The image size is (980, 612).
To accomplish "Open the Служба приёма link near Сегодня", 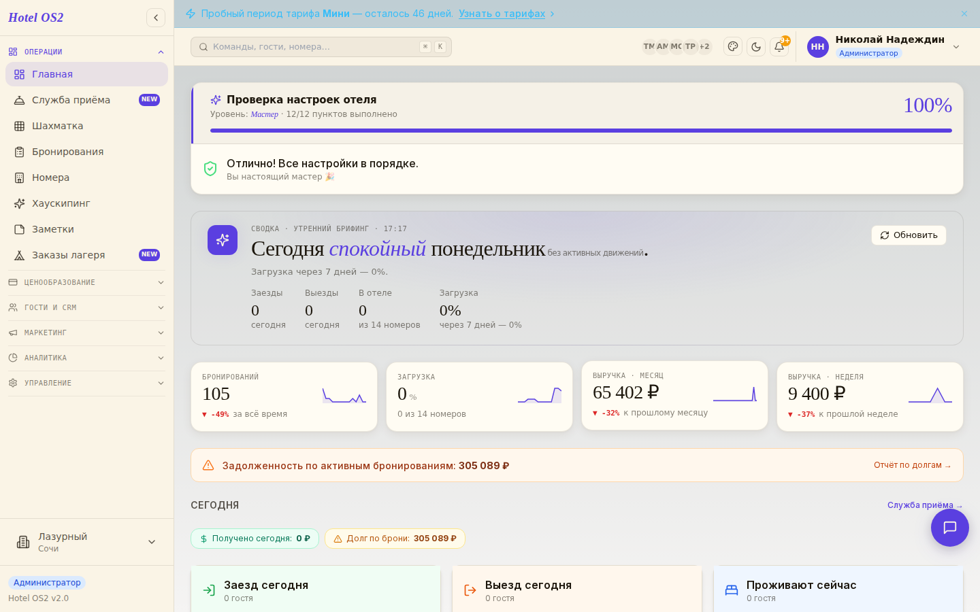I will click(925, 505).
